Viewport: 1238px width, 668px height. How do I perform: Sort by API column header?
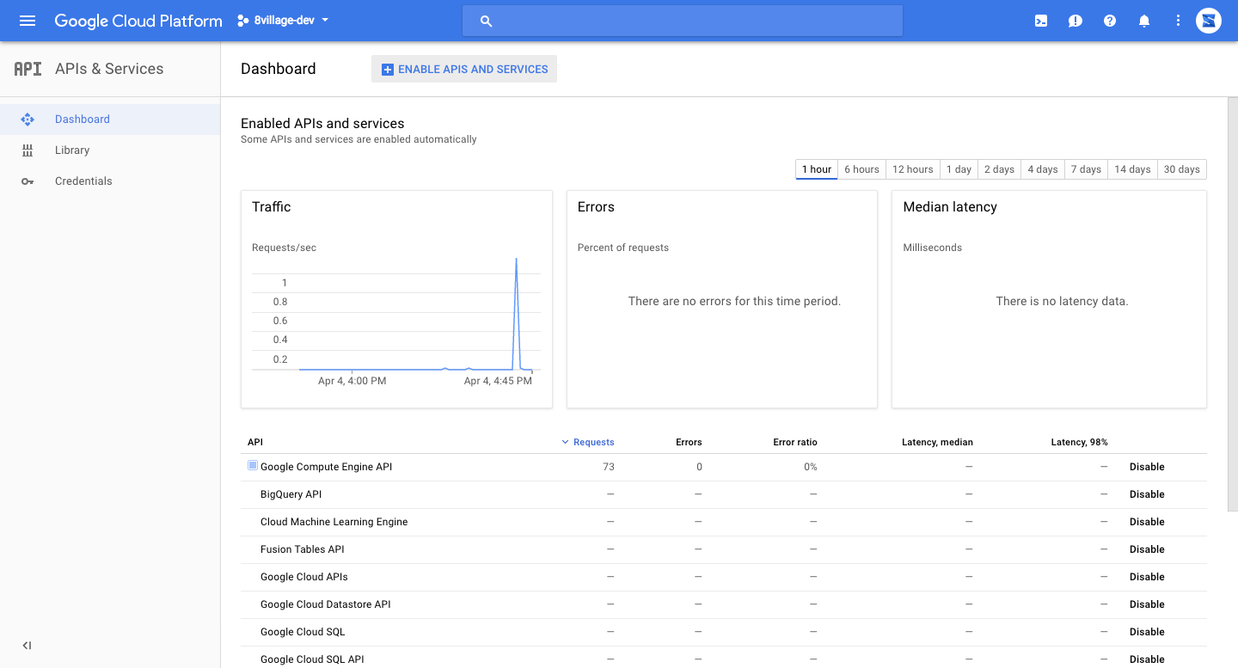tap(255, 442)
